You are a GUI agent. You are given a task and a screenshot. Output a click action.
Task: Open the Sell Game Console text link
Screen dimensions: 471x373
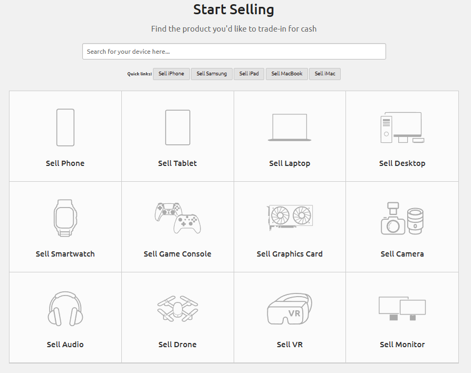pyautogui.click(x=177, y=254)
